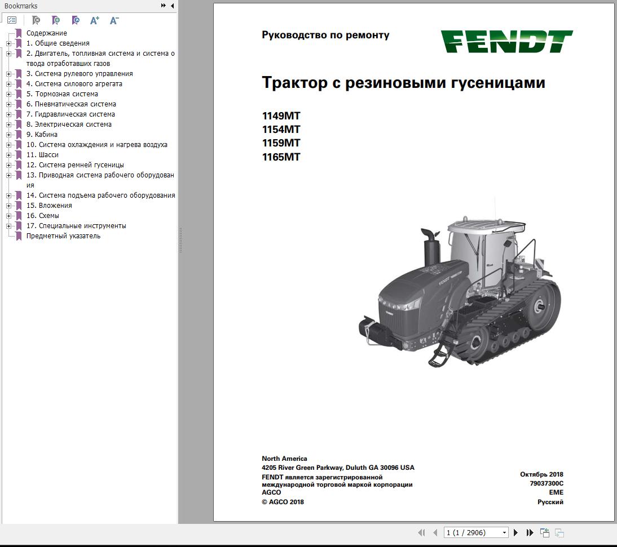
Task: Go to the next page
Action: point(515,532)
